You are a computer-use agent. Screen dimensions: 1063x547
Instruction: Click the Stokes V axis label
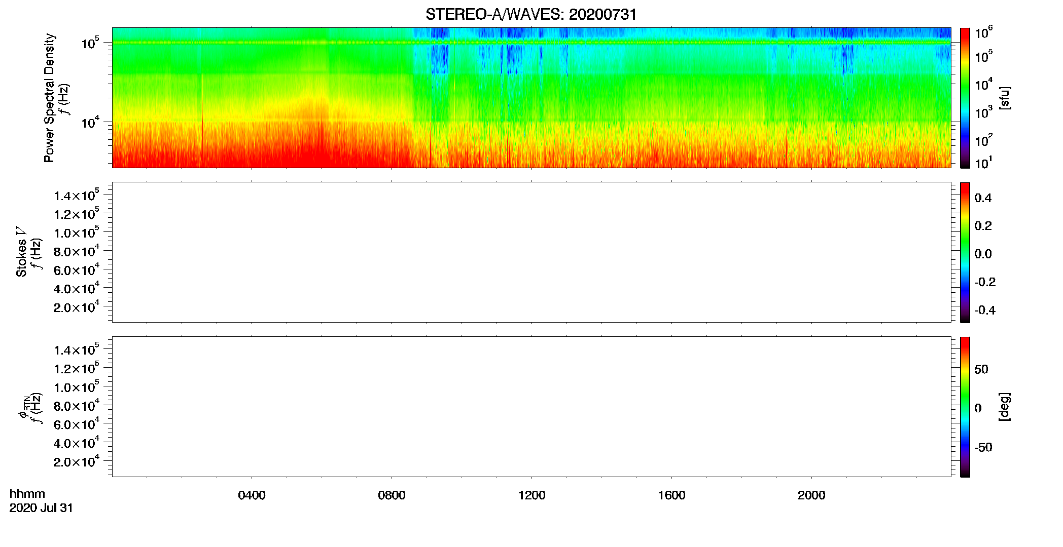point(21,252)
